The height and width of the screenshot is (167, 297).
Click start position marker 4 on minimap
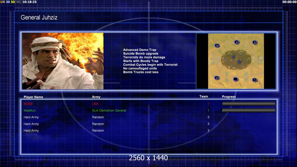pyautogui.click(x=237, y=42)
